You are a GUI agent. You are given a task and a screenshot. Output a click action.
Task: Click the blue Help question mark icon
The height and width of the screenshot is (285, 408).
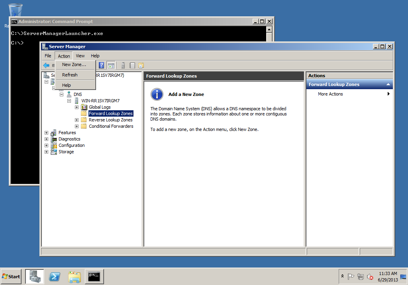[102, 65]
